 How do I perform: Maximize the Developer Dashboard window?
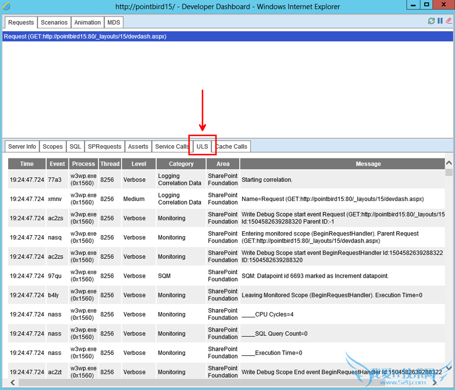click(x=427, y=5)
